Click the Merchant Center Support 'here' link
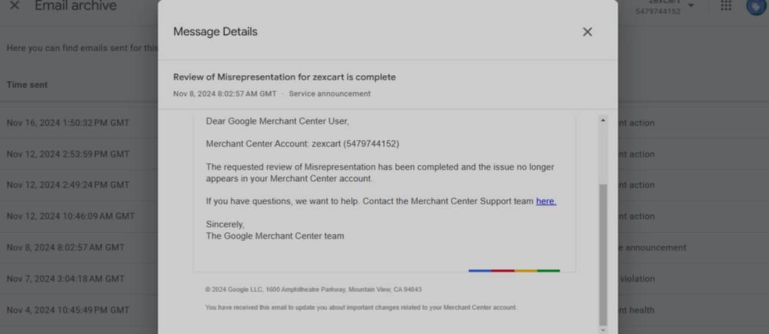769x334 pixels. (x=546, y=201)
